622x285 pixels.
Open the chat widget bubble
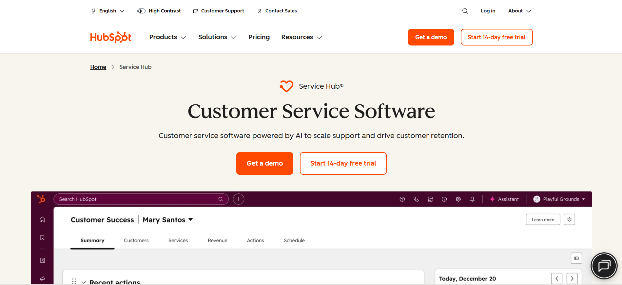(604, 266)
